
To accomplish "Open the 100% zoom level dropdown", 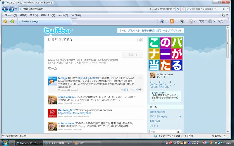I will click(x=225, y=136).
